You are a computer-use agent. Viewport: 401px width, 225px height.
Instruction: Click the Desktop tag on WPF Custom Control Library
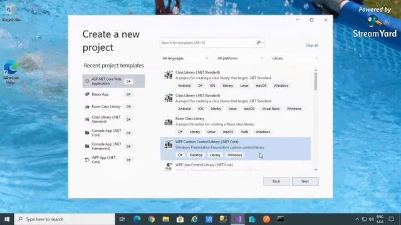pos(196,155)
